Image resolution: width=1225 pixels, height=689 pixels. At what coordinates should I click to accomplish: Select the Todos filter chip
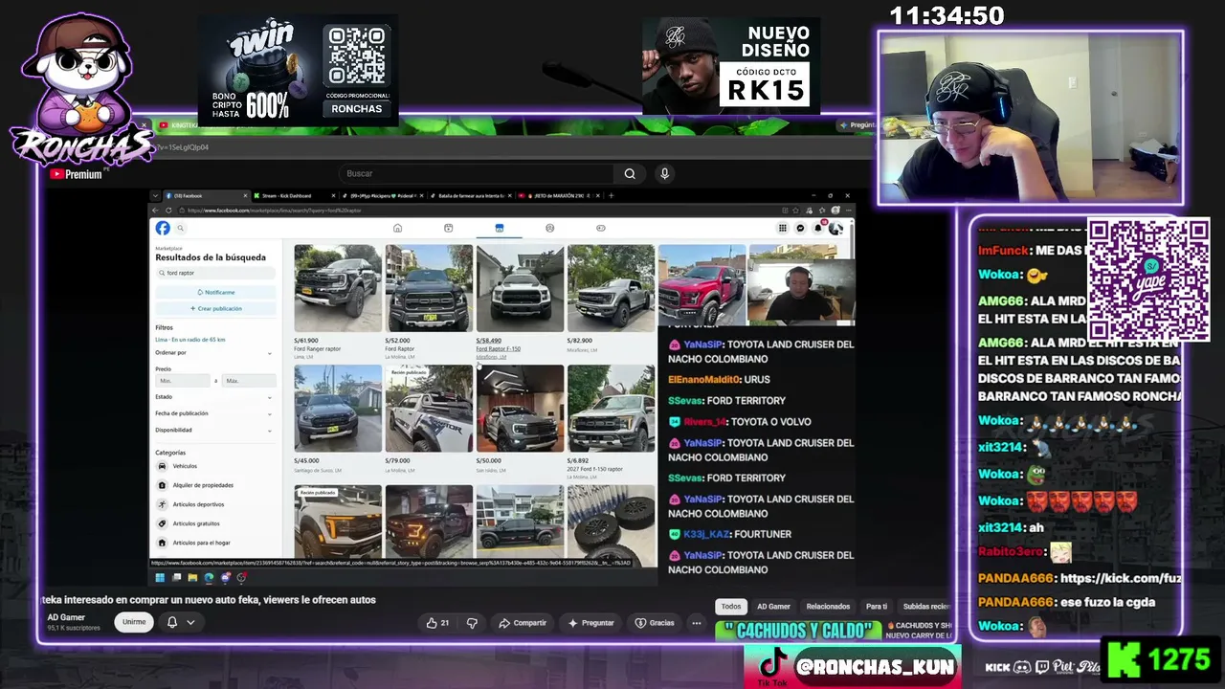731,607
